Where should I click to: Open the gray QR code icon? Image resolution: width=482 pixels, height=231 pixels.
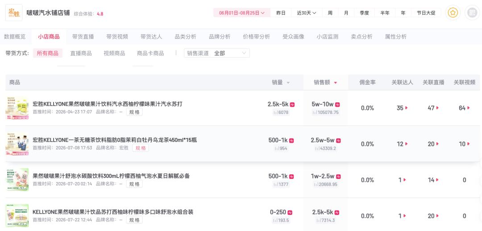[x=472, y=13]
